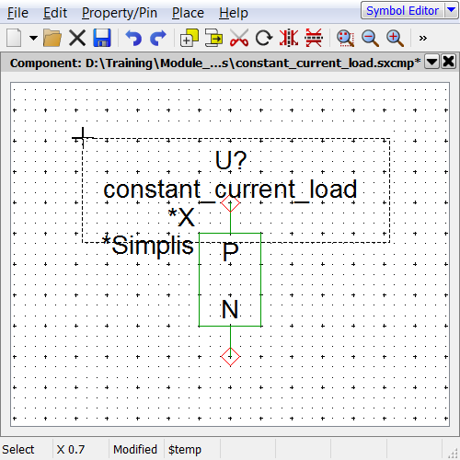Open the Property/Pin menu
This screenshot has width=460, height=460.
[x=120, y=13]
